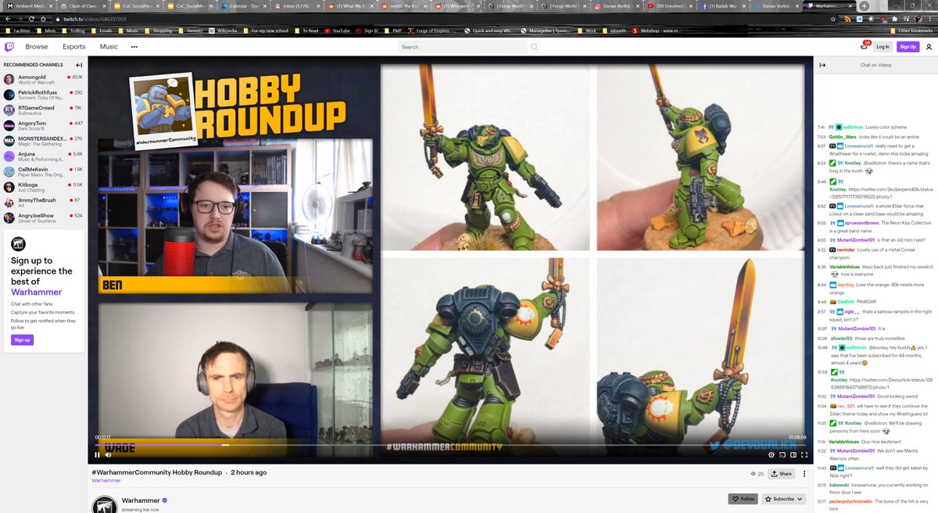Click the Twitch logo home icon
The width and height of the screenshot is (938, 513).
[x=9, y=47]
